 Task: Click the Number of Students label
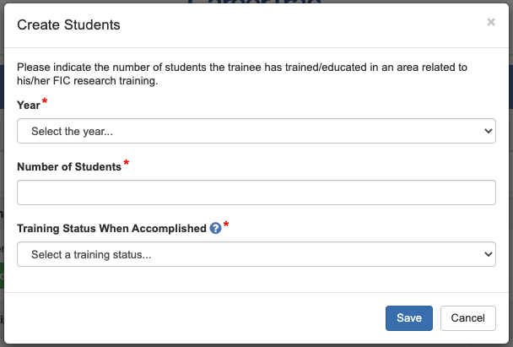tap(69, 167)
